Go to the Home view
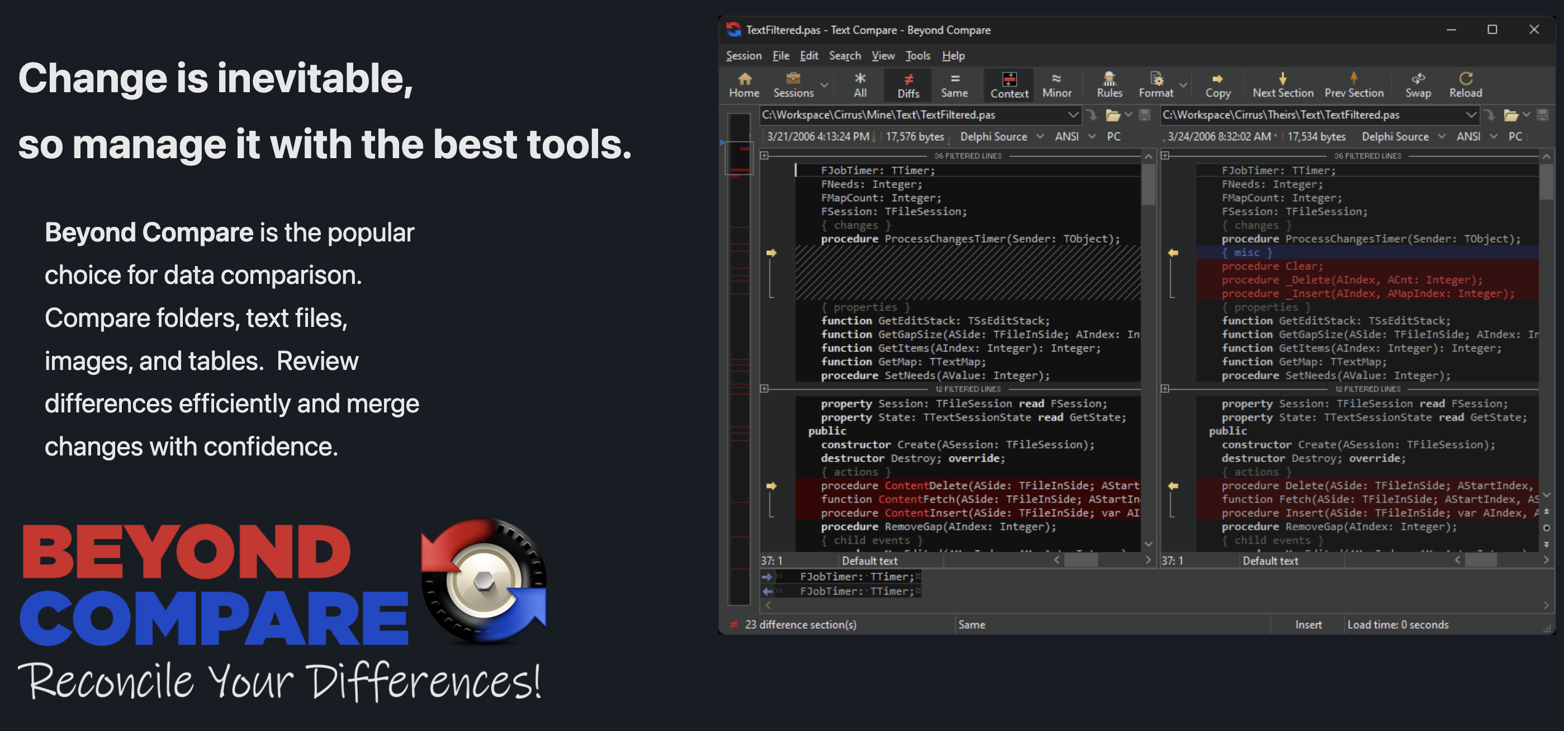The width and height of the screenshot is (1564, 731). click(744, 85)
